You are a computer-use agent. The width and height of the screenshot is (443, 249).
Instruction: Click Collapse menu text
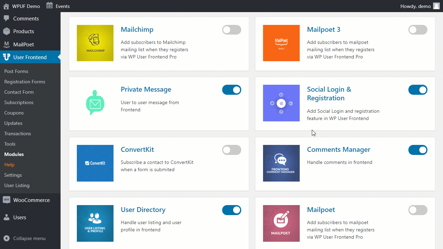pyautogui.click(x=29, y=238)
